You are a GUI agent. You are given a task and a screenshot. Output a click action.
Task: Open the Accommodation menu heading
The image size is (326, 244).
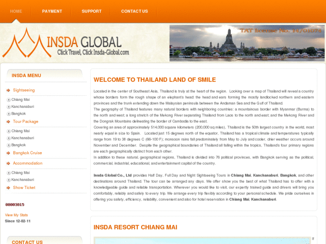(x=28, y=163)
